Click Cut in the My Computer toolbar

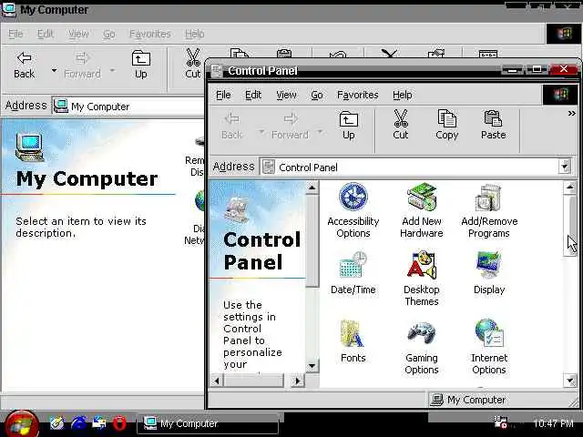pyautogui.click(x=192, y=64)
